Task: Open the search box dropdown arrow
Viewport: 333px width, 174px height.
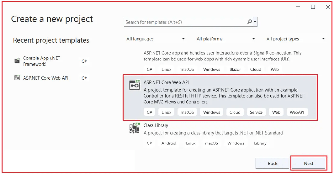Action: [x=255, y=22]
